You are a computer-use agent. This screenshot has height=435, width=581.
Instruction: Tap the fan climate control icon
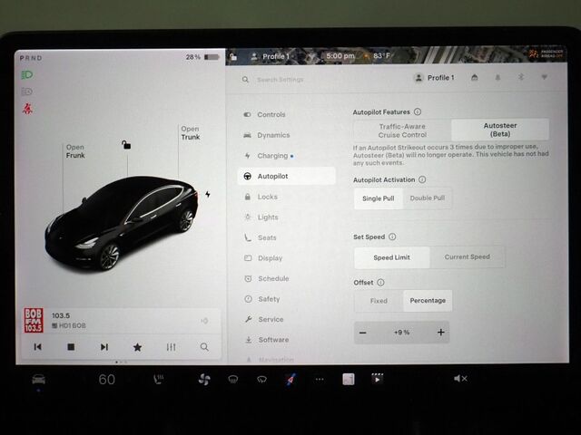coord(204,379)
